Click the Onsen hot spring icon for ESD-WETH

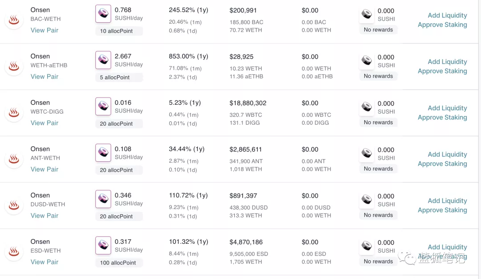[x=14, y=252]
